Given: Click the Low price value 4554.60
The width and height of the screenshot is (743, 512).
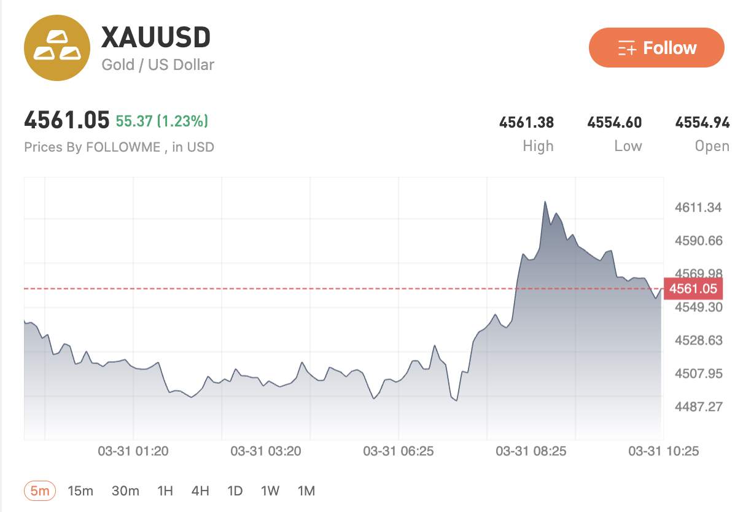Looking at the screenshot, I should click(x=615, y=123).
